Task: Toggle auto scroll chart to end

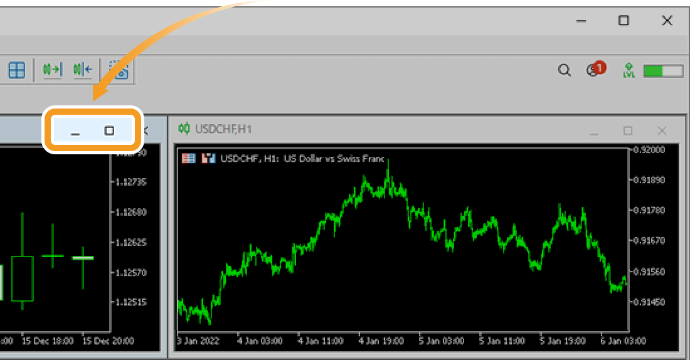Action: (51, 70)
